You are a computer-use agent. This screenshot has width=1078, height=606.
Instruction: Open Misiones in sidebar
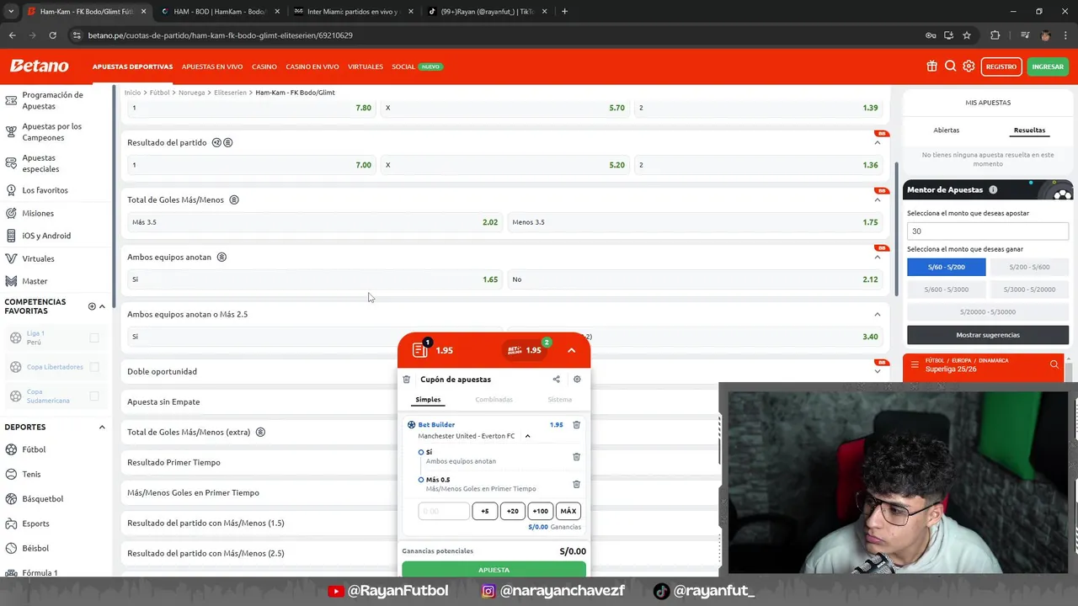(x=38, y=213)
